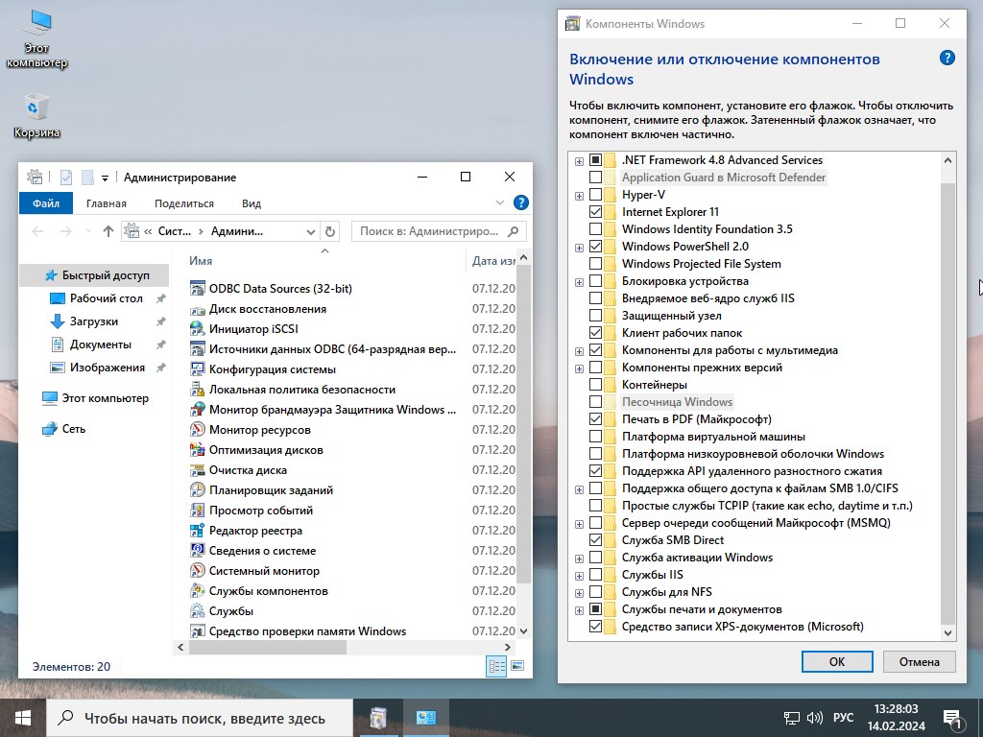Select the Системный монитор icon

[198, 570]
